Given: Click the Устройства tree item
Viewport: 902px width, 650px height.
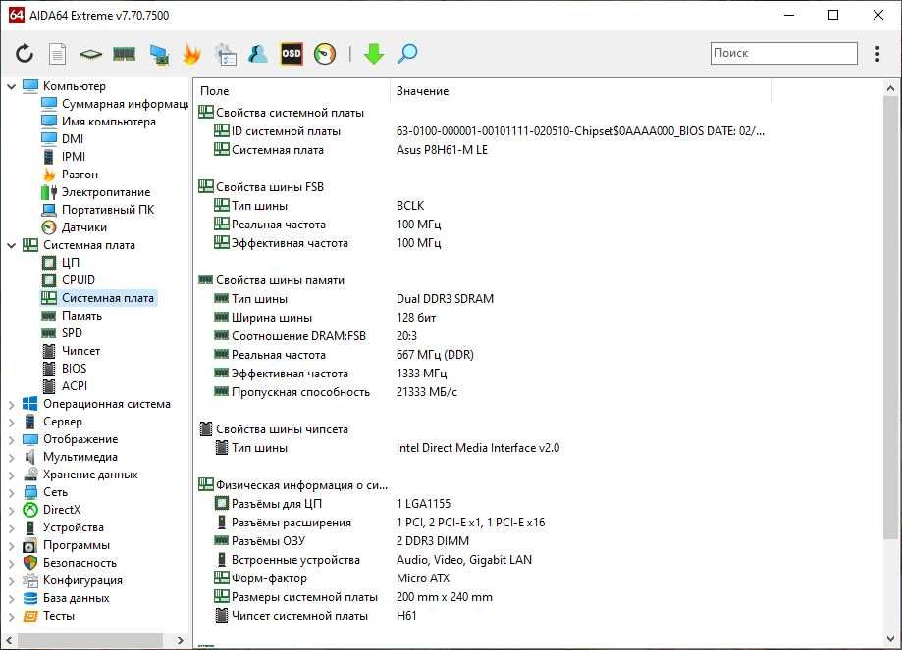Looking at the screenshot, I should (x=63, y=528).
